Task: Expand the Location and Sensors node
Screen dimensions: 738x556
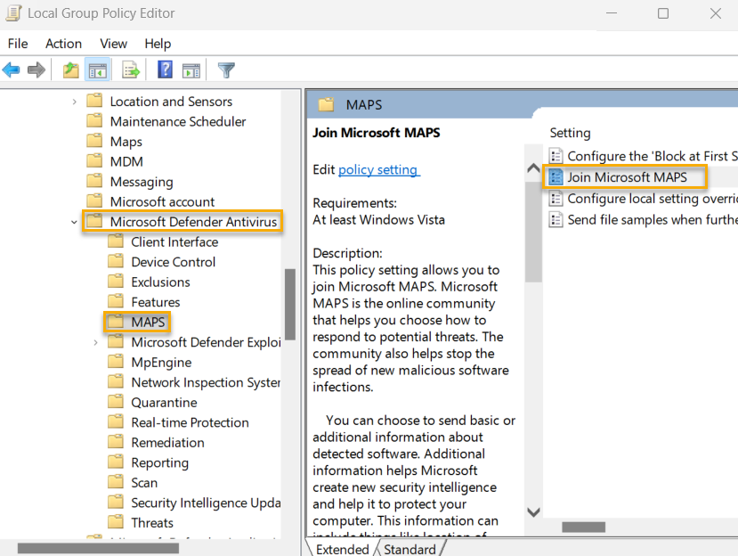Action: 75,101
